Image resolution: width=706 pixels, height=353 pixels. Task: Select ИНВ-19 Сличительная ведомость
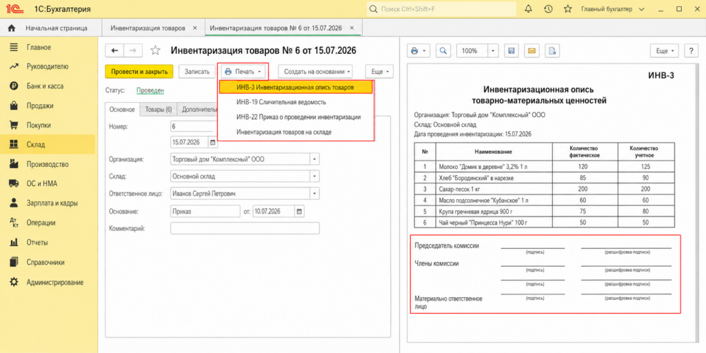296,102
